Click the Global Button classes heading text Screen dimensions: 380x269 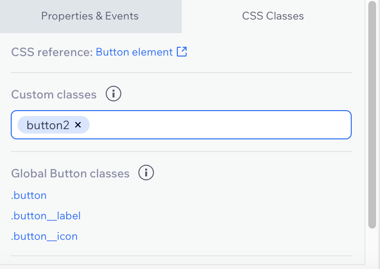pyautogui.click(x=70, y=173)
